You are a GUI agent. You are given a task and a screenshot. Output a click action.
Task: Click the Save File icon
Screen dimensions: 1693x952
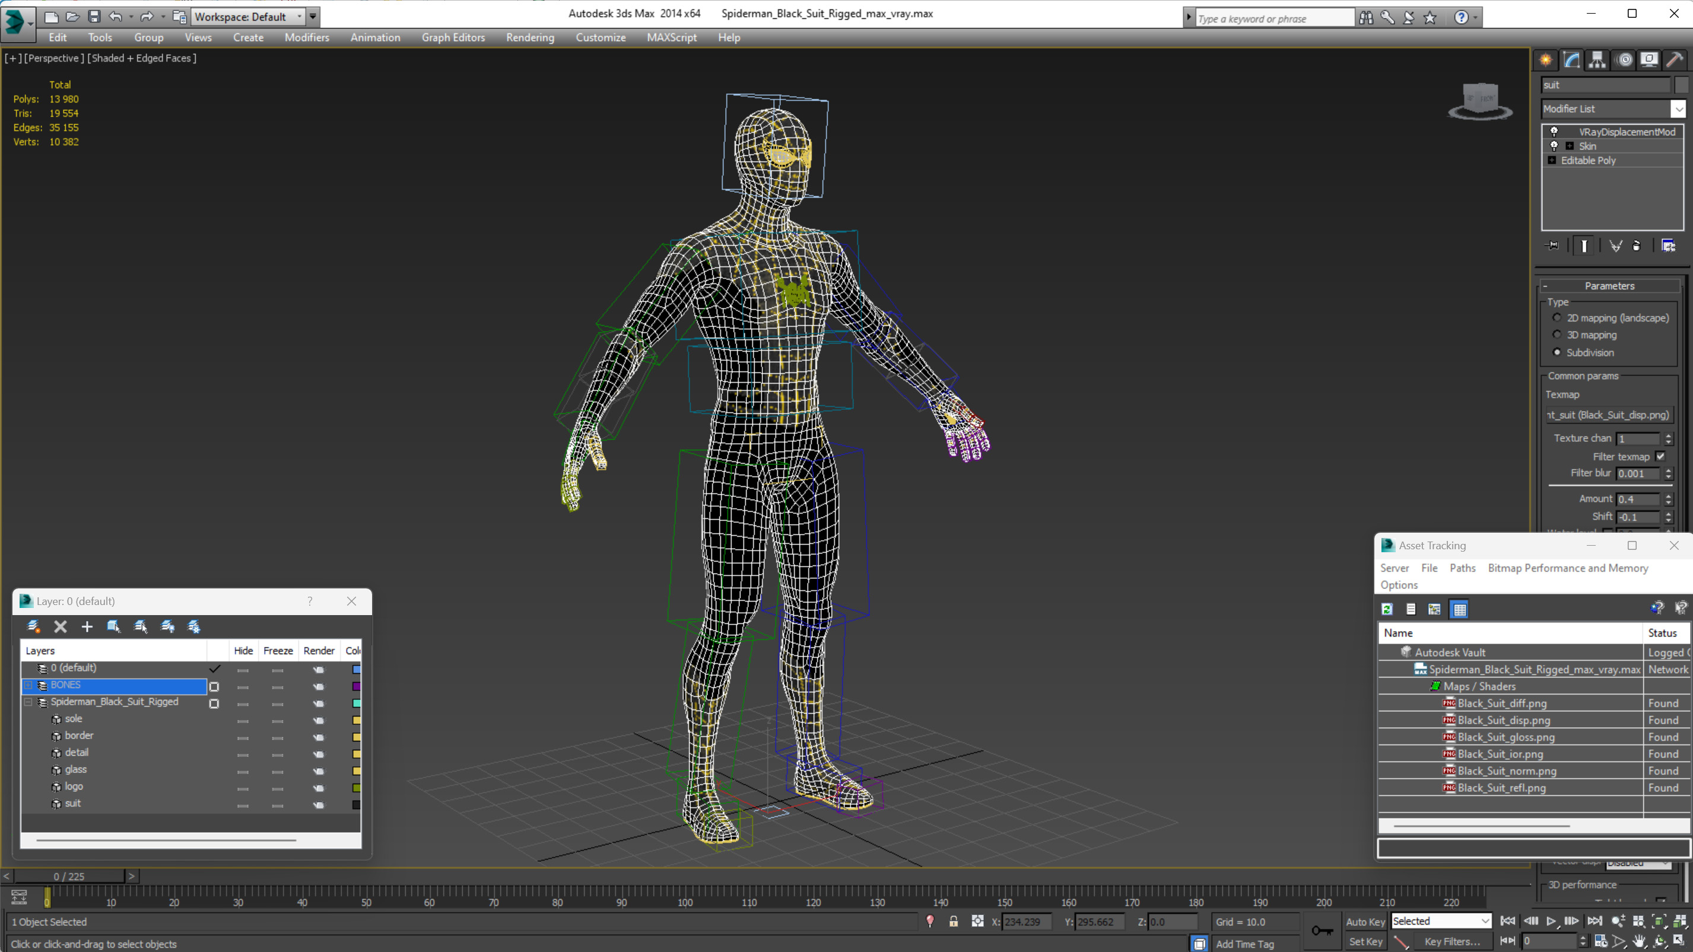[x=94, y=17]
